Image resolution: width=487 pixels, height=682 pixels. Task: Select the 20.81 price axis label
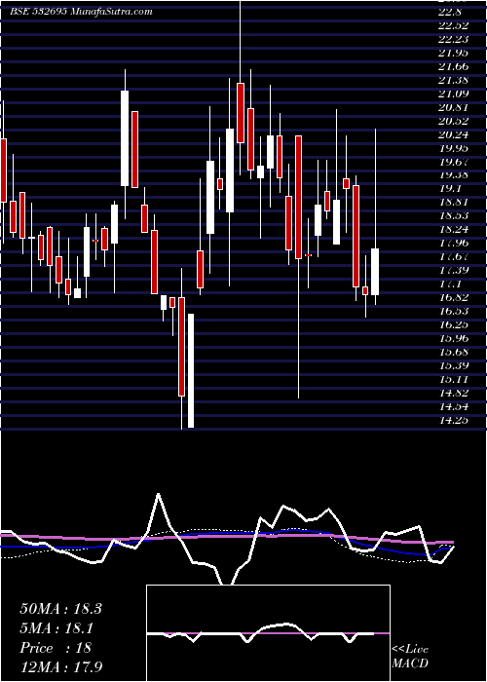point(454,107)
